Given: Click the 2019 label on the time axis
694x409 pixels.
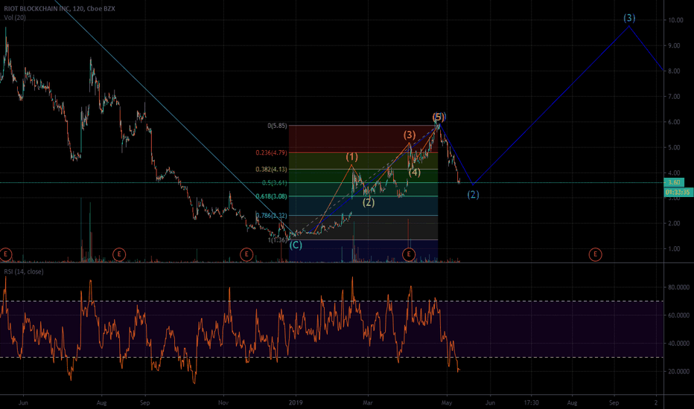Looking at the screenshot, I should pos(295,403).
